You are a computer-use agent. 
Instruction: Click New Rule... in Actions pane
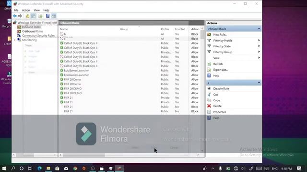coord(220,34)
